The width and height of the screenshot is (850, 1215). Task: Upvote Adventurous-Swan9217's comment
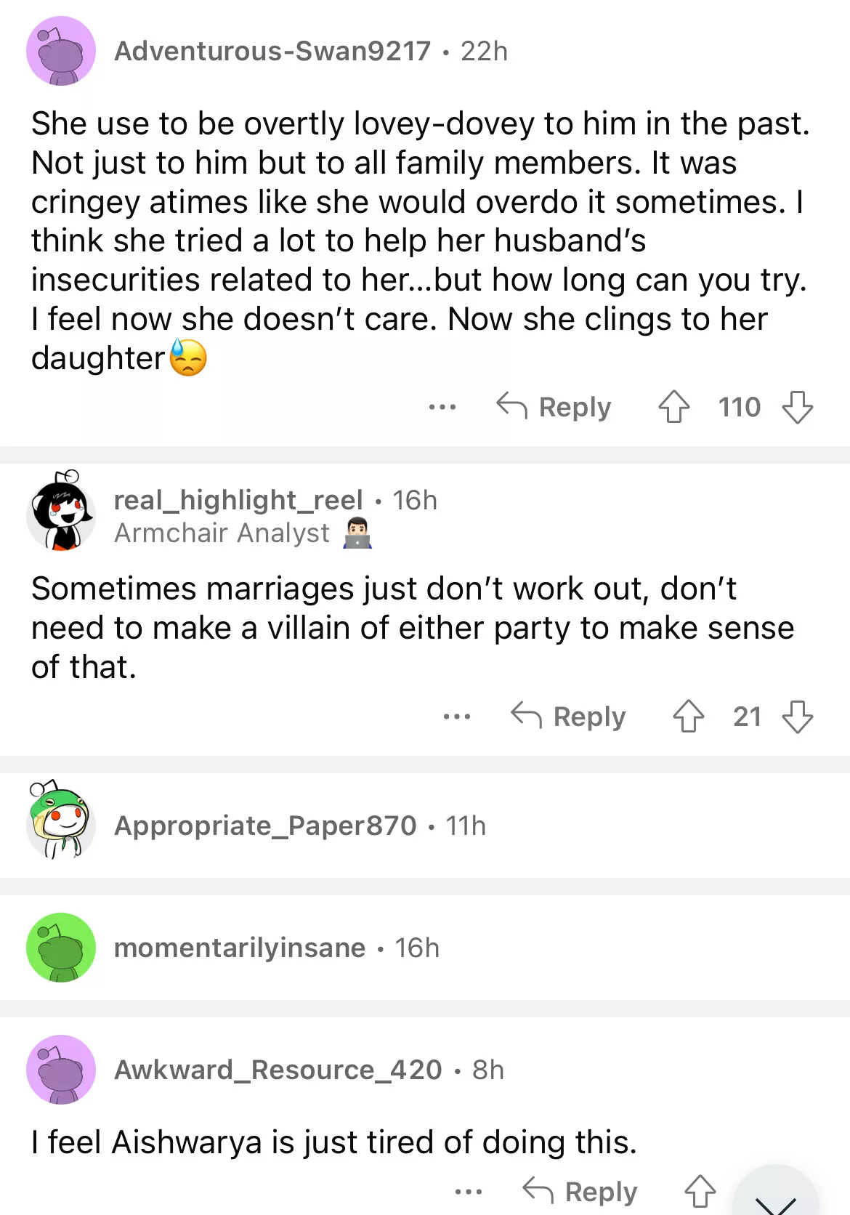673,407
